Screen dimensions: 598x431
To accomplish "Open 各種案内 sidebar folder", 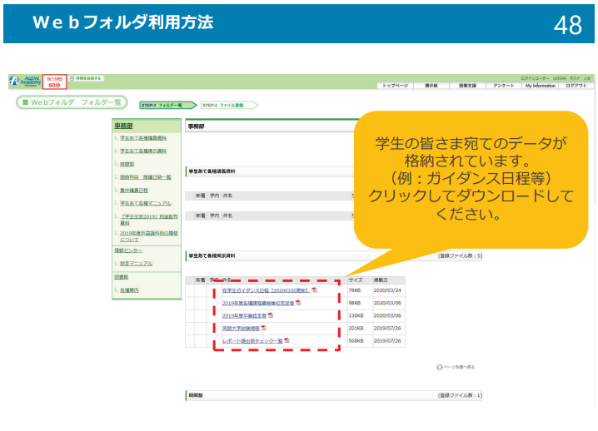I will click(x=129, y=290).
